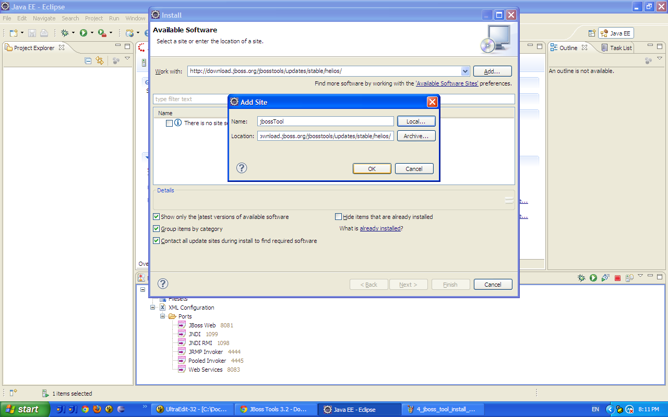The image size is (668, 417).
Task: Click the Archive button in Add Site dialog
Action: point(416,136)
